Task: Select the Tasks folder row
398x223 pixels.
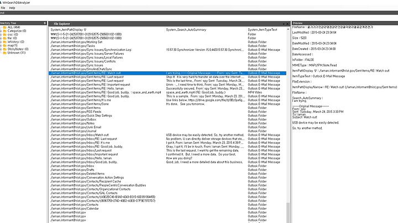Action: click(167, 46)
